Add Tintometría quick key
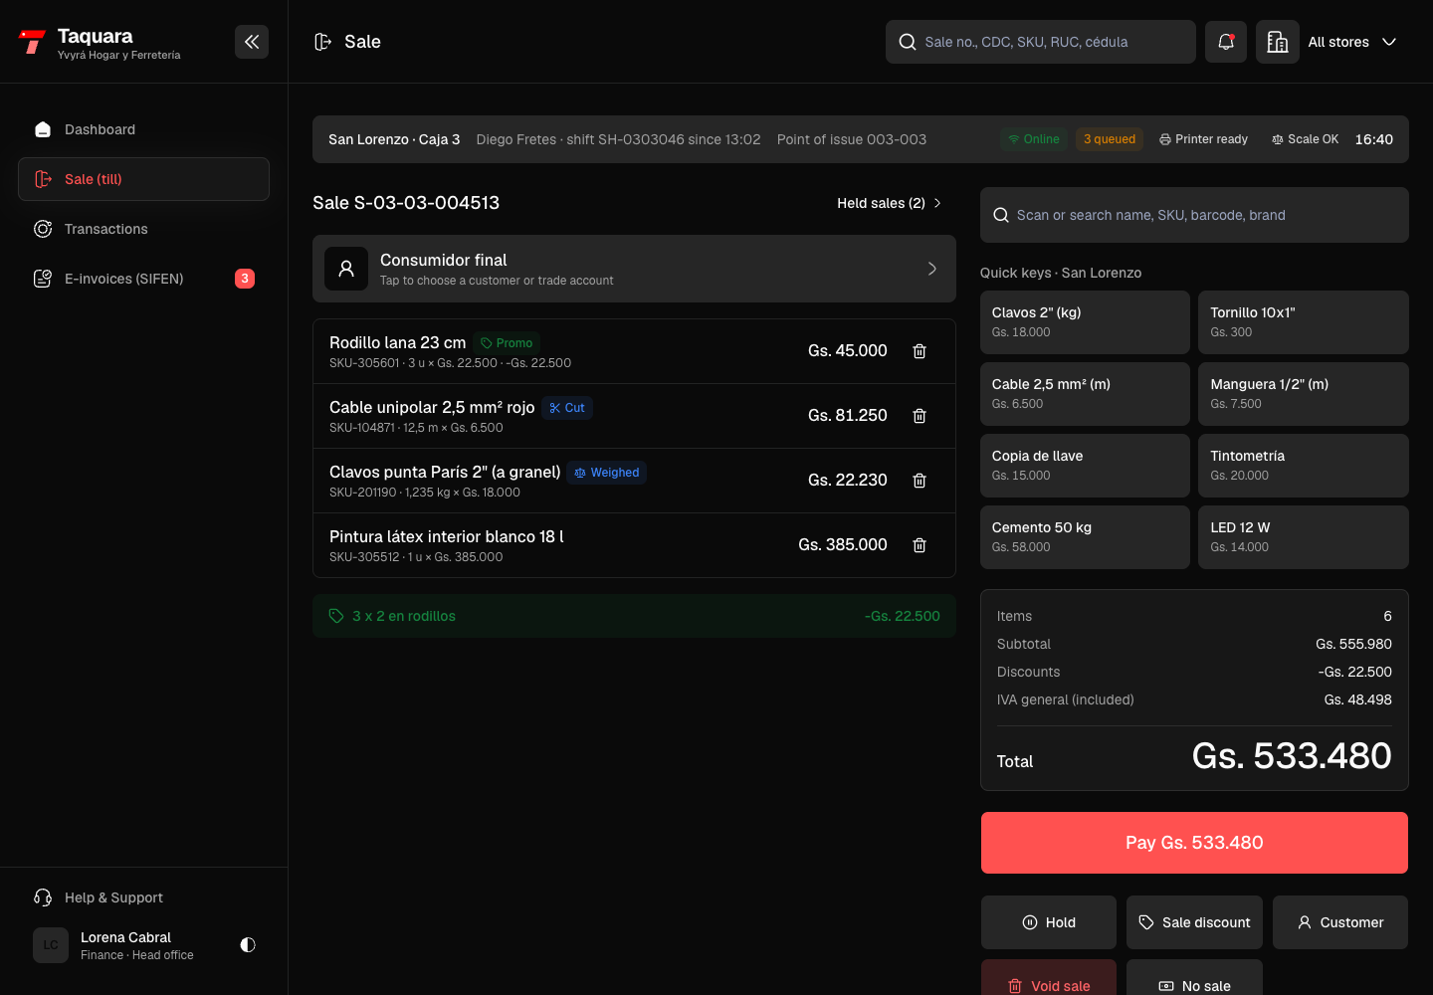The image size is (1433, 995). click(x=1304, y=466)
